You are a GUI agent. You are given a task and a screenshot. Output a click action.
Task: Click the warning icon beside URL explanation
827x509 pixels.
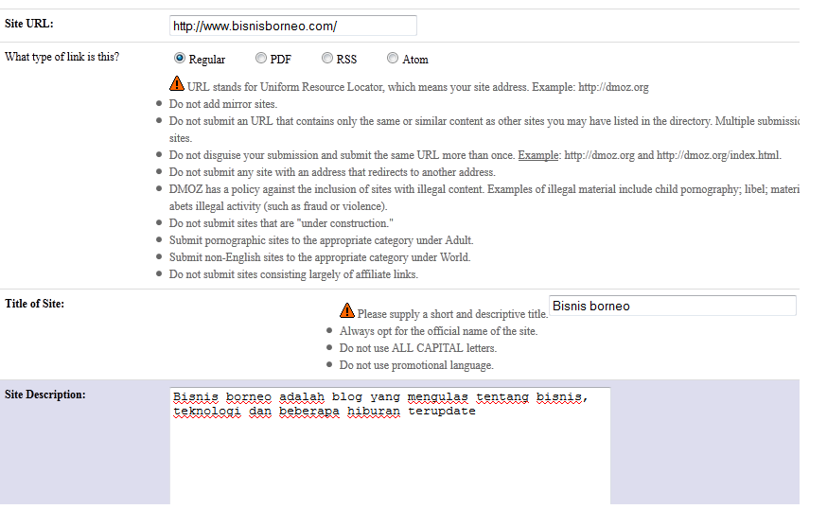tap(177, 83)
